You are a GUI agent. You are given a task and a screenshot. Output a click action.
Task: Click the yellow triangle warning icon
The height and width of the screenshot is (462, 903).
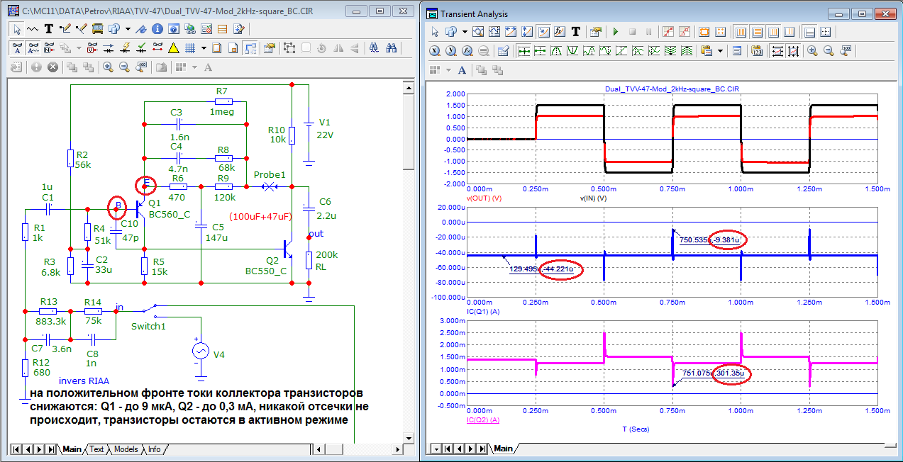click(x=173, y=48)
